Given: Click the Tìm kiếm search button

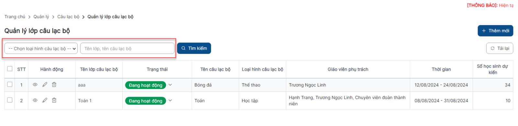Looking at the screenshot, I should tap(194, 48).
